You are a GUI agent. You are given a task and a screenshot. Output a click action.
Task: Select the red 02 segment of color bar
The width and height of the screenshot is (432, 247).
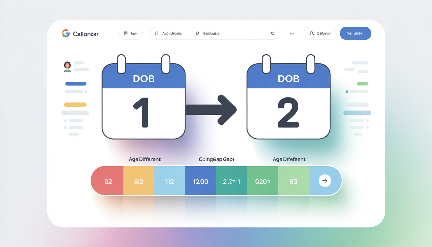(108, 181)
